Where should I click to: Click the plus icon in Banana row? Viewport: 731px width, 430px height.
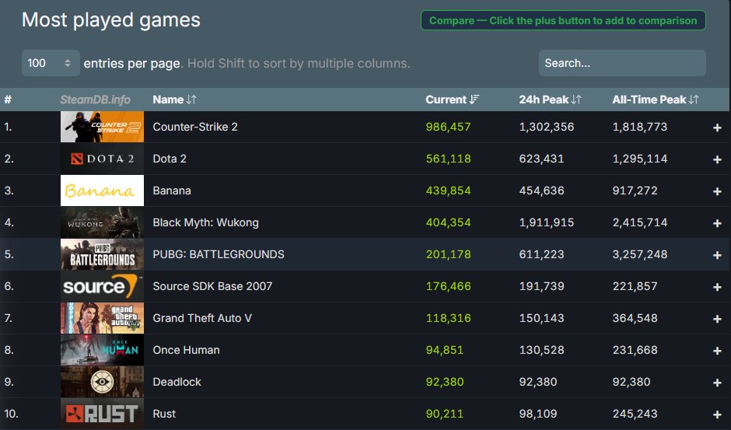pyautogui.click(x=717, y=191)
